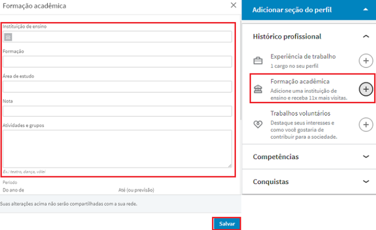Click the Atividades e grupos text area

click(x=117, y=149)
